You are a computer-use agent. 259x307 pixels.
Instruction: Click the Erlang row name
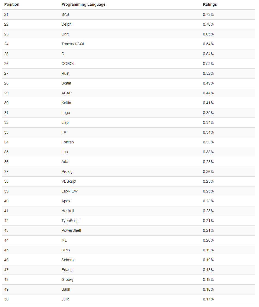tap(67, 270)
